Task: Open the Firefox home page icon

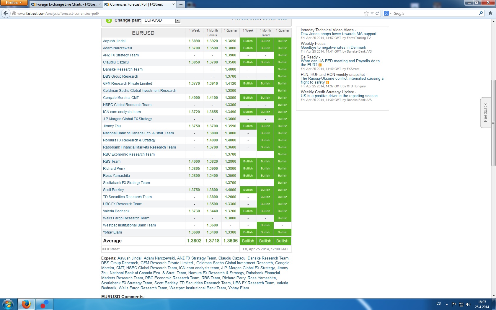Action: [490, 13]
